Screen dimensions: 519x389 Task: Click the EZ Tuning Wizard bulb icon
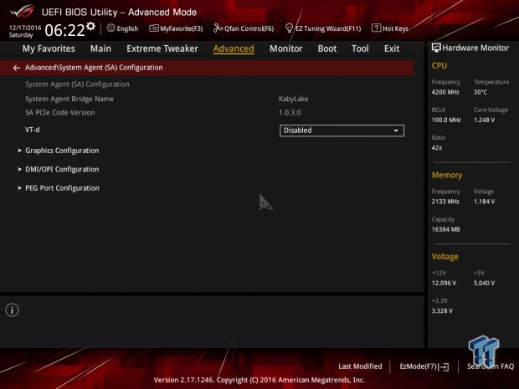(289, 28)
